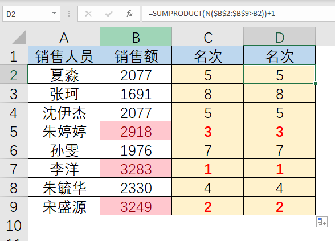Click column C rank 8 for 张珂

[x=207, y=93]
